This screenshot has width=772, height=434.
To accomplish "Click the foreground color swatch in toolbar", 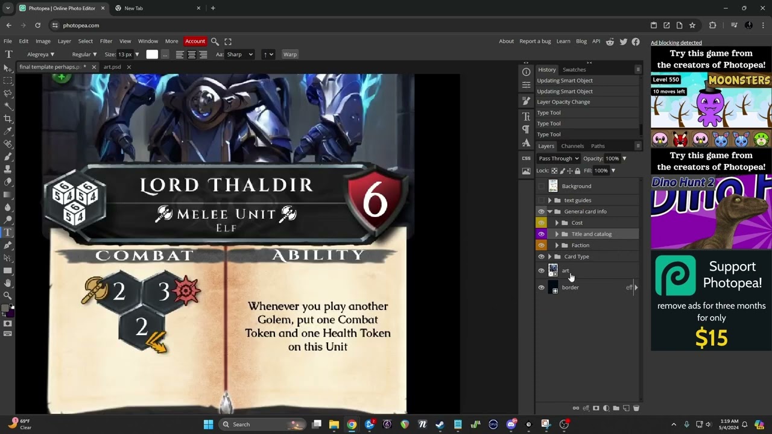I will click(5, 309).
